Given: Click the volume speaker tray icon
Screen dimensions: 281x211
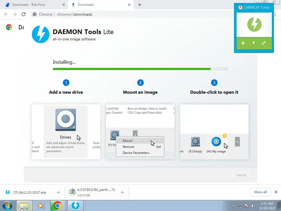Looking at the screenshot, I should pos(253,206).
